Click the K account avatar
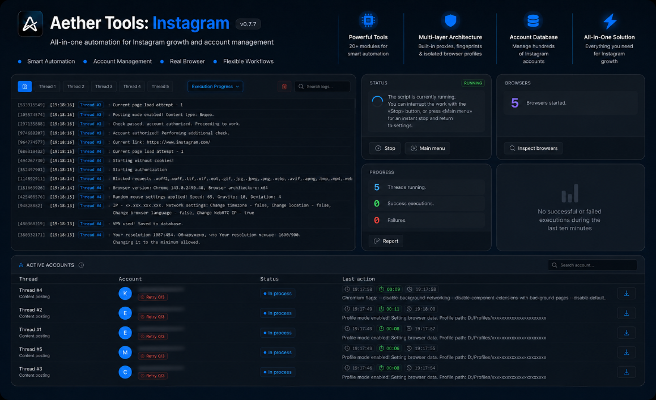Screen dimensions: 656x400 point(125,294)
